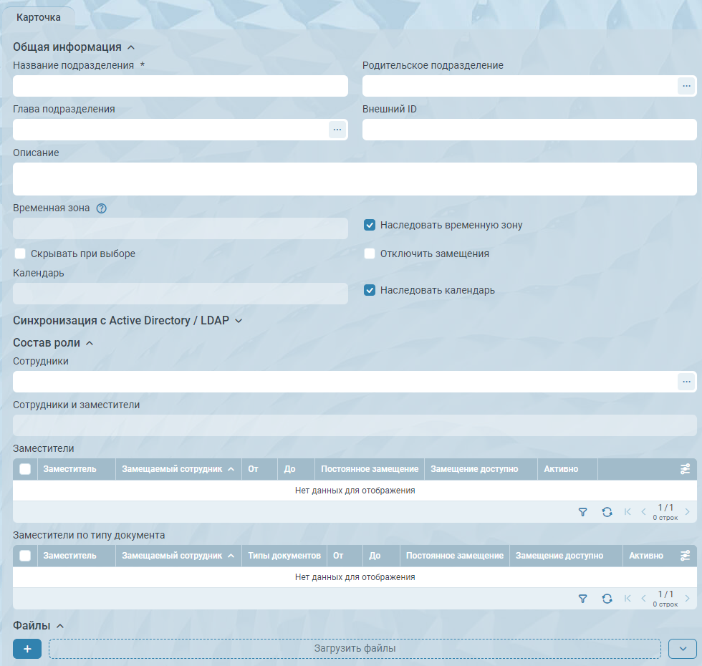Enable Скрывать при выборе checkbox
This screenshot has height=666, width=702.
pos(20,254)
